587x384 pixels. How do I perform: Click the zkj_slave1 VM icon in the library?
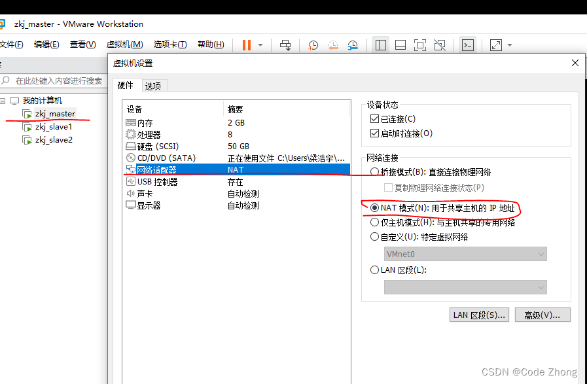pyautogui.click(x=27, y=127)
